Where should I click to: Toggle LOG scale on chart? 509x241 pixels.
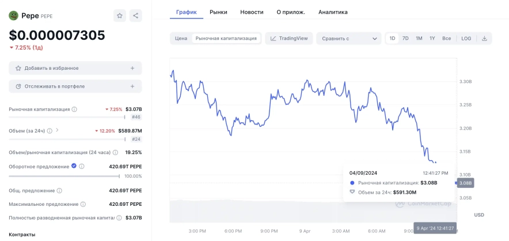466,39
